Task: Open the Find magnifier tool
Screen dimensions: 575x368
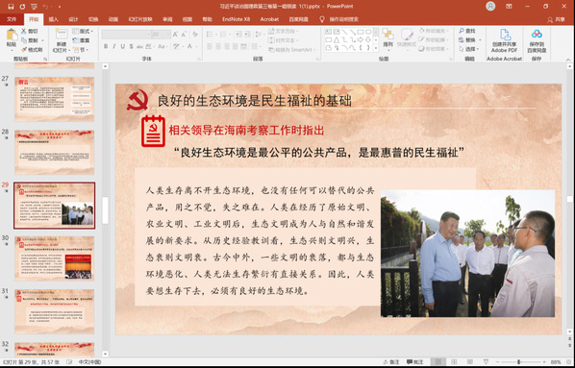Action: click(x=462, y=31)
